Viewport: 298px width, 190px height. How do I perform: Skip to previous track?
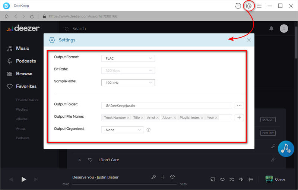coord(11,179)
